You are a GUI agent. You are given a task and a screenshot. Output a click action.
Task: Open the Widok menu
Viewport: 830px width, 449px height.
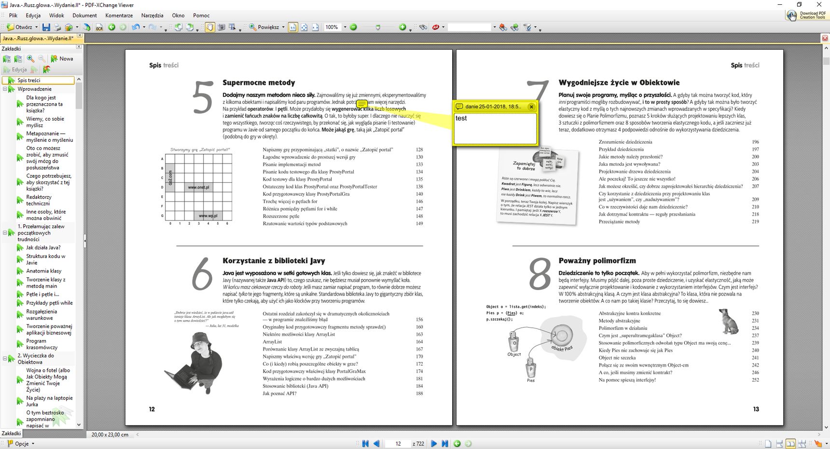[x=56, y=15]
